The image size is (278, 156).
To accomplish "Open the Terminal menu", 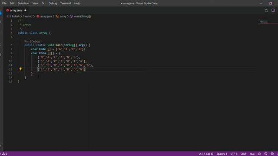I will pos(66,3).
